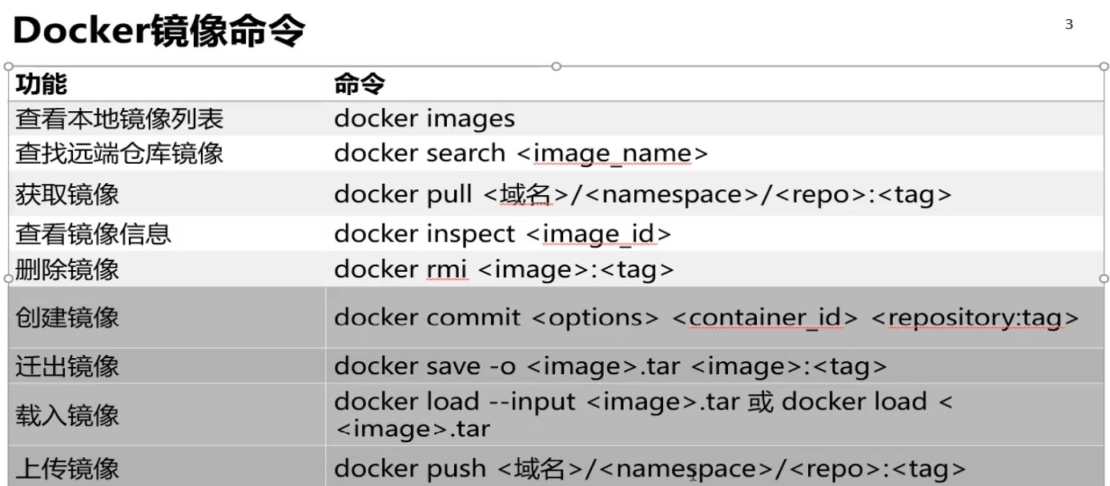Click the slide number 3
This screenshot has width=1110, height=486.
(1068, 25)
